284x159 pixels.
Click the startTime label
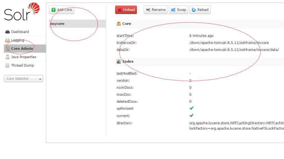point(125,36)
